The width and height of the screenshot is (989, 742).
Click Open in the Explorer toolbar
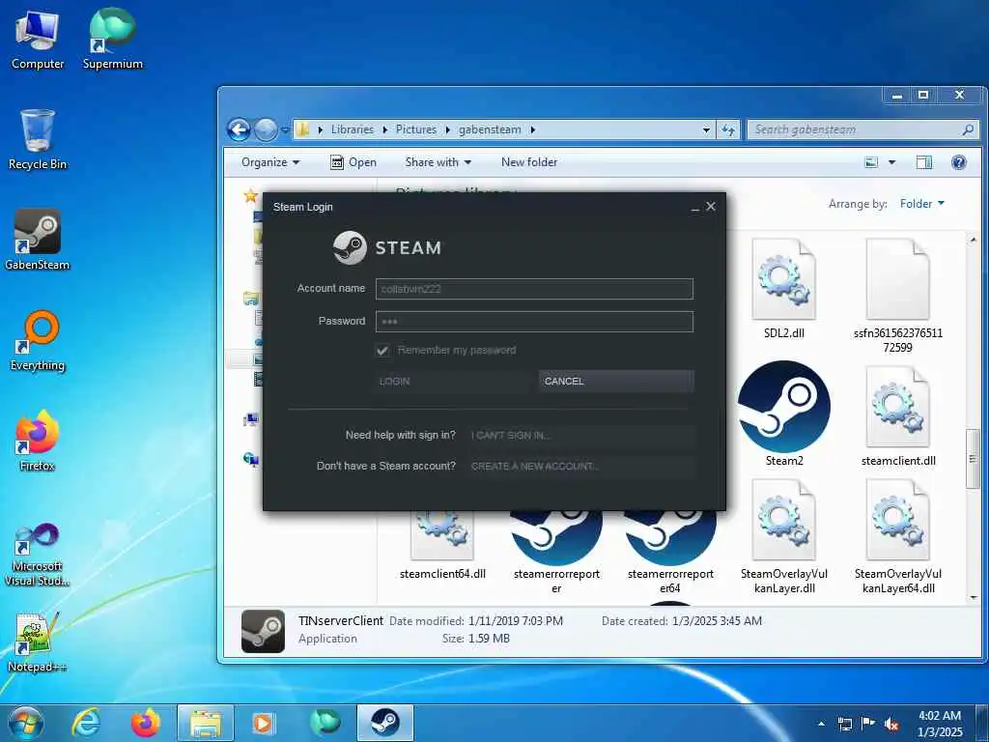353,162
